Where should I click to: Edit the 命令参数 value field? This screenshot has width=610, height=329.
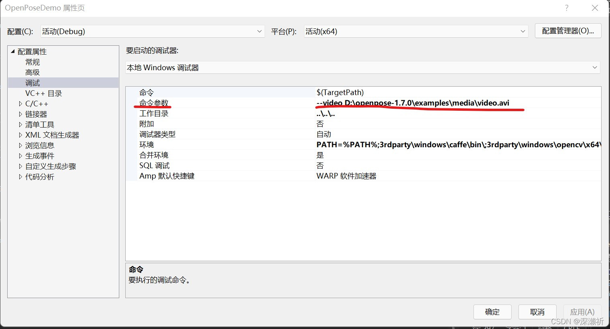click(413, 103)
